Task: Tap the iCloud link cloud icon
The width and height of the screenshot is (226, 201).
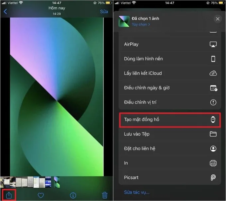Action: tap(213, 73)
